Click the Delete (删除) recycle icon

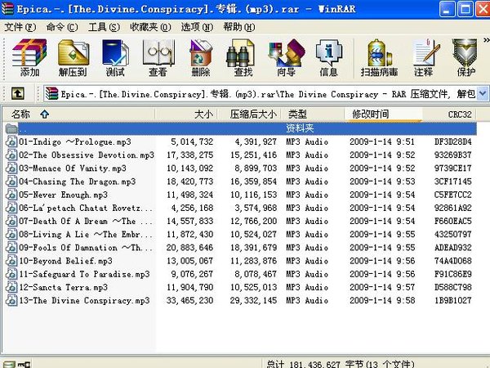coord(201,57)
